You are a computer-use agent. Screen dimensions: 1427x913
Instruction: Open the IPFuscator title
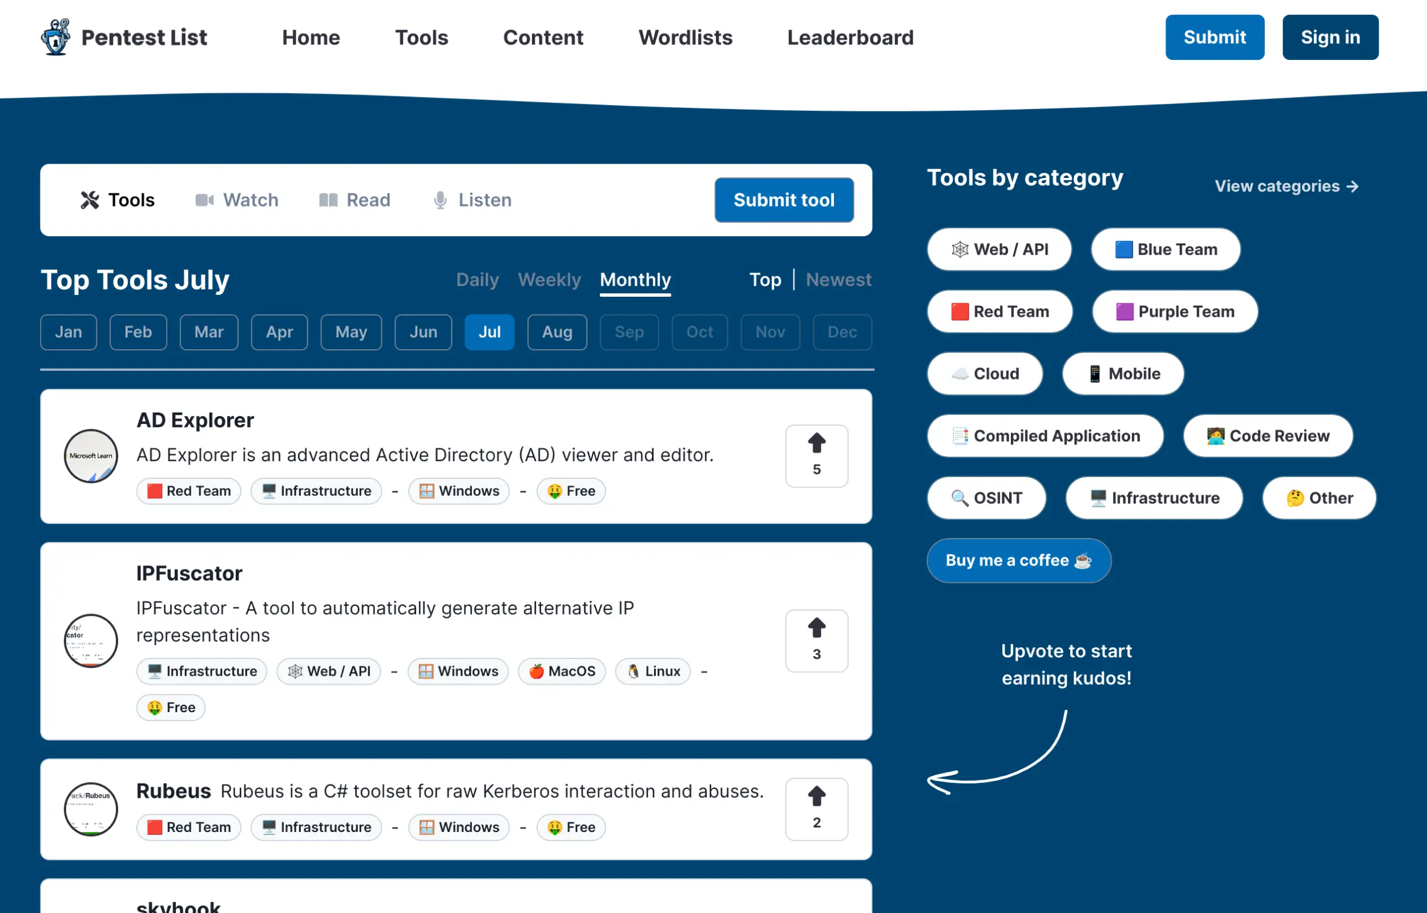point(189,573)
